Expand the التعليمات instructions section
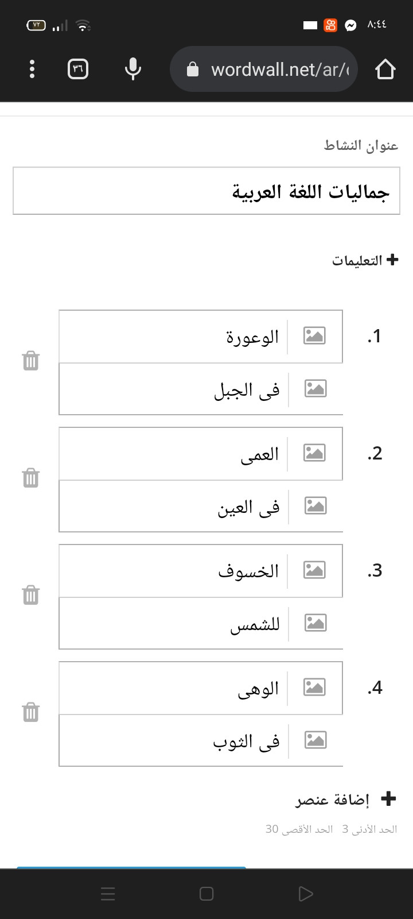 point(365,260)
